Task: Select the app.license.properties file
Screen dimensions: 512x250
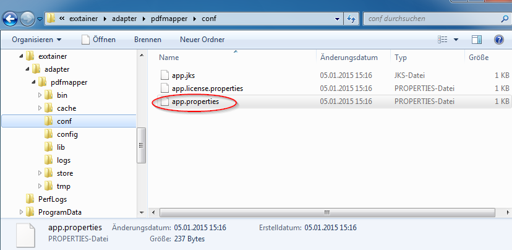Action: (207, 88)
